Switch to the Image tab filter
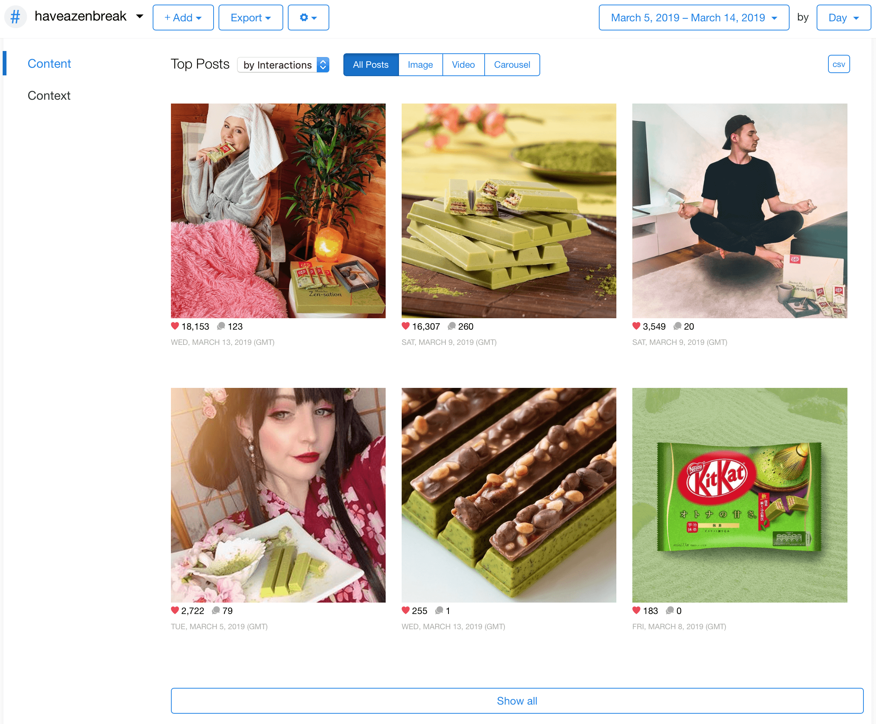The height and width of the screenshot is (724, 876). [421, 65]
